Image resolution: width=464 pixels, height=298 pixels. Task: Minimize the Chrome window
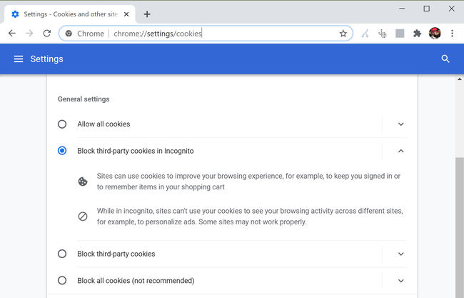pyautogui.click(x=402, y=9)
